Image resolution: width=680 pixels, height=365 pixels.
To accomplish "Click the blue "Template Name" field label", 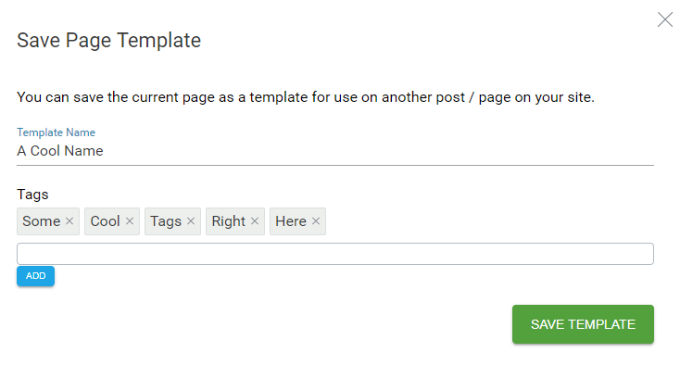I will pyautogui.click(x=56, y=132).
